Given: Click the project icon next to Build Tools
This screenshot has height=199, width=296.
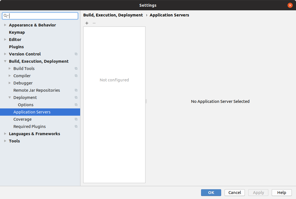Looking at the screenshot, I should [x=76, y=68].
